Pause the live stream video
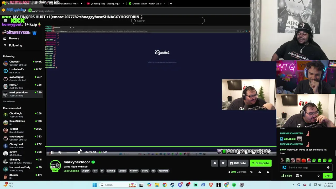Image resolution: width=336 pixels, height=189 pixels. [x=52, y=152]
